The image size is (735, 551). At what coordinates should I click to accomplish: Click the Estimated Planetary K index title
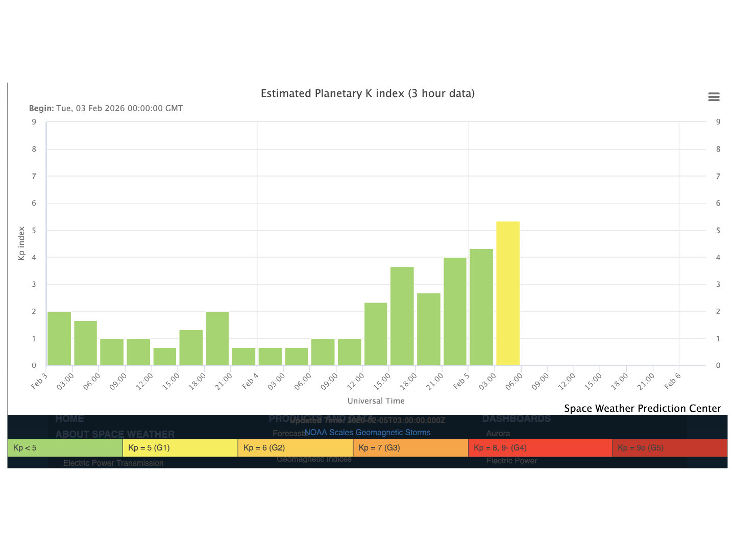coord(367,93)
